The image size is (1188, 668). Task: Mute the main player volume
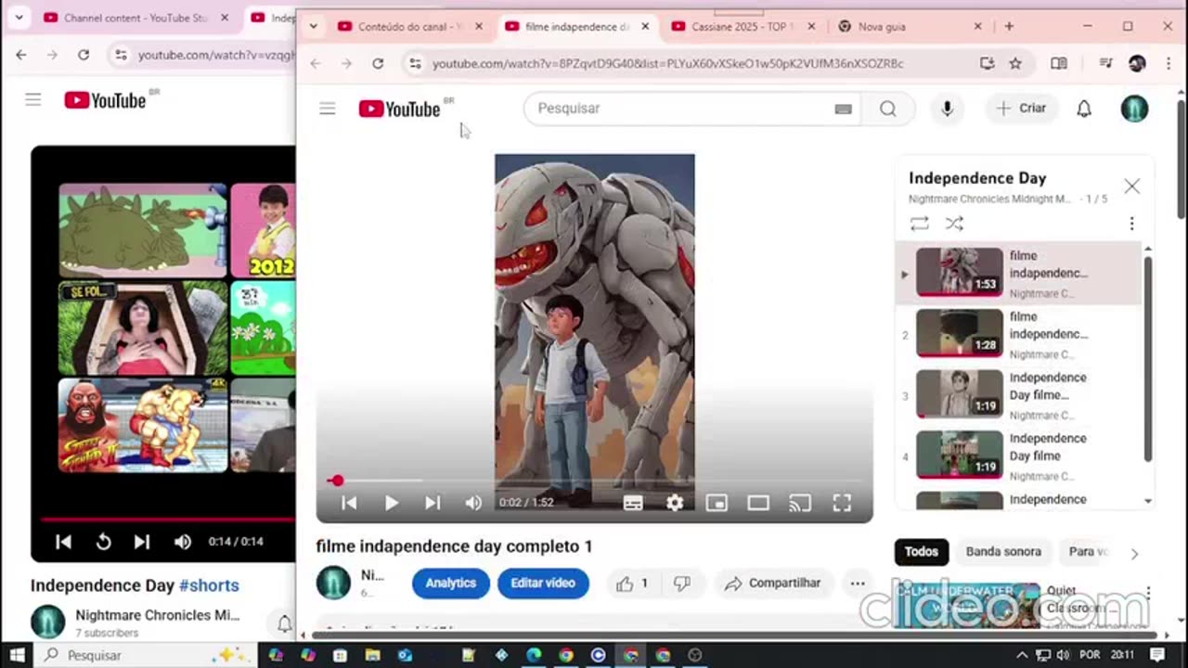coord(473,503)
